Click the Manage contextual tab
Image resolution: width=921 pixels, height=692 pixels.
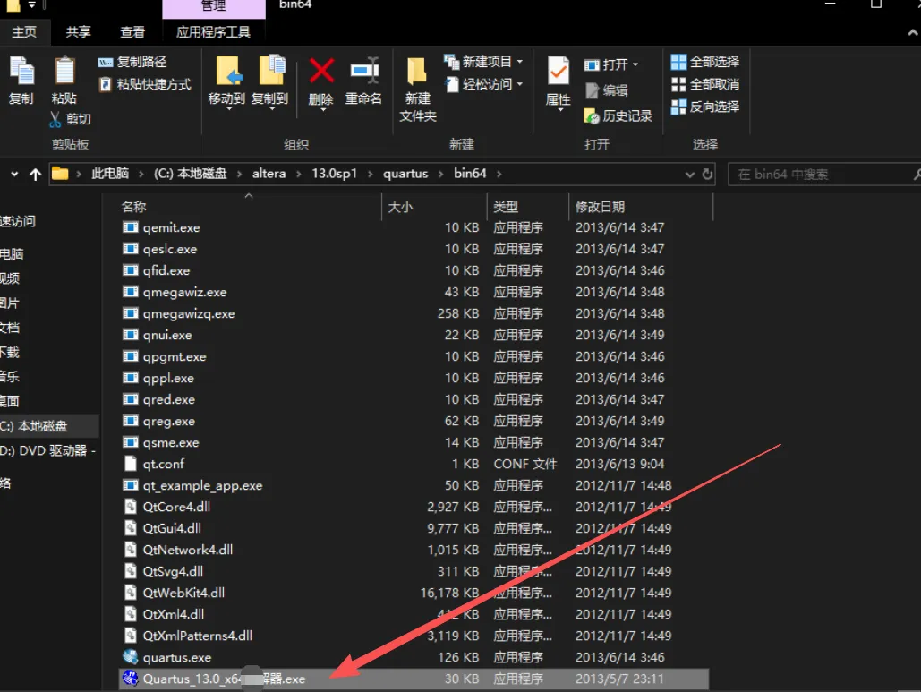click(214, 7)
